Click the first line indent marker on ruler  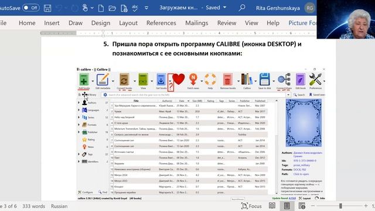pos(103,31)
